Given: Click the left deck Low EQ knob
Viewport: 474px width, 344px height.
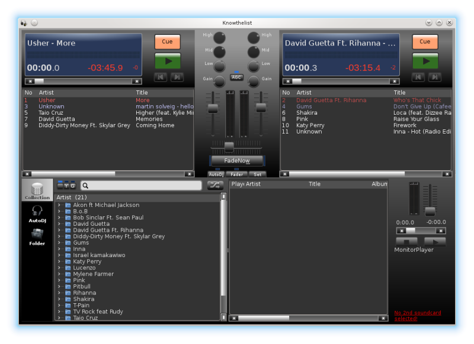Looking at the screenshot, I should coord(219,66).
